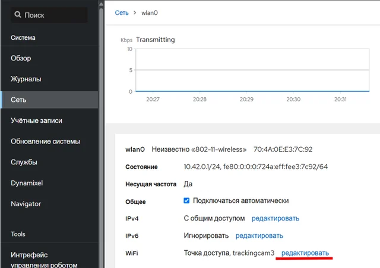Focus the Поиск search field
The height and width of the screenshot is (268, 380).
(x=49, y=15)
